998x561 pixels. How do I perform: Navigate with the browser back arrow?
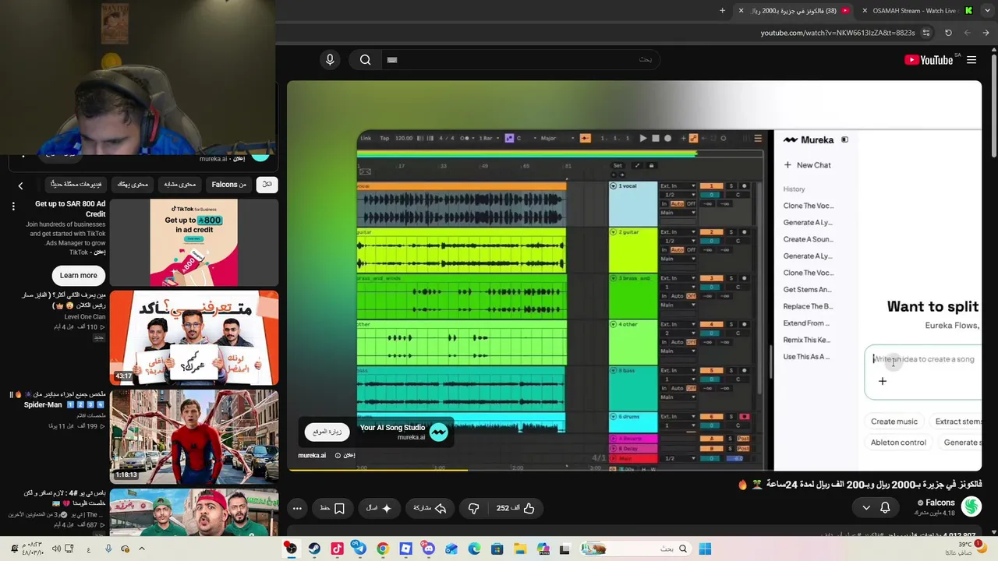[x=986, y=33]
